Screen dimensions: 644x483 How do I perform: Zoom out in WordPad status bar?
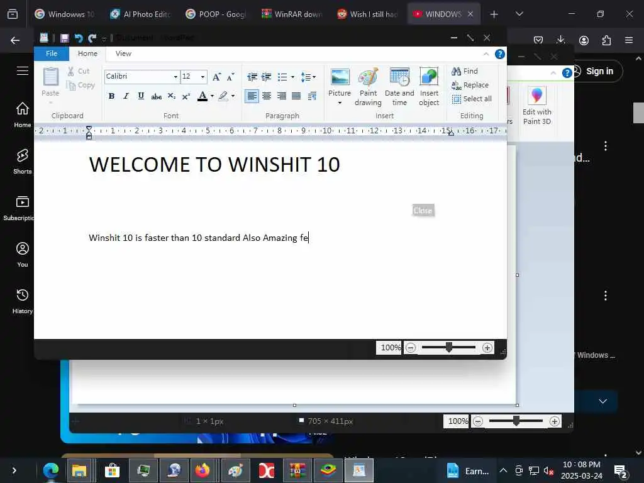point(411,348)
